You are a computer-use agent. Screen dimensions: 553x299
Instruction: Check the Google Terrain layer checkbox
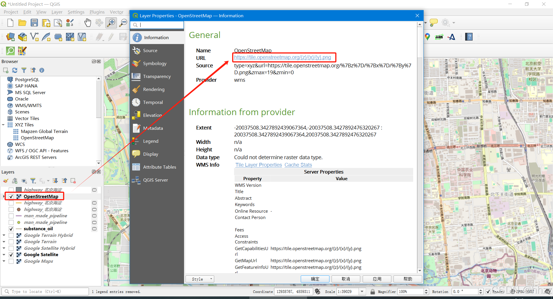click(11, 242)
